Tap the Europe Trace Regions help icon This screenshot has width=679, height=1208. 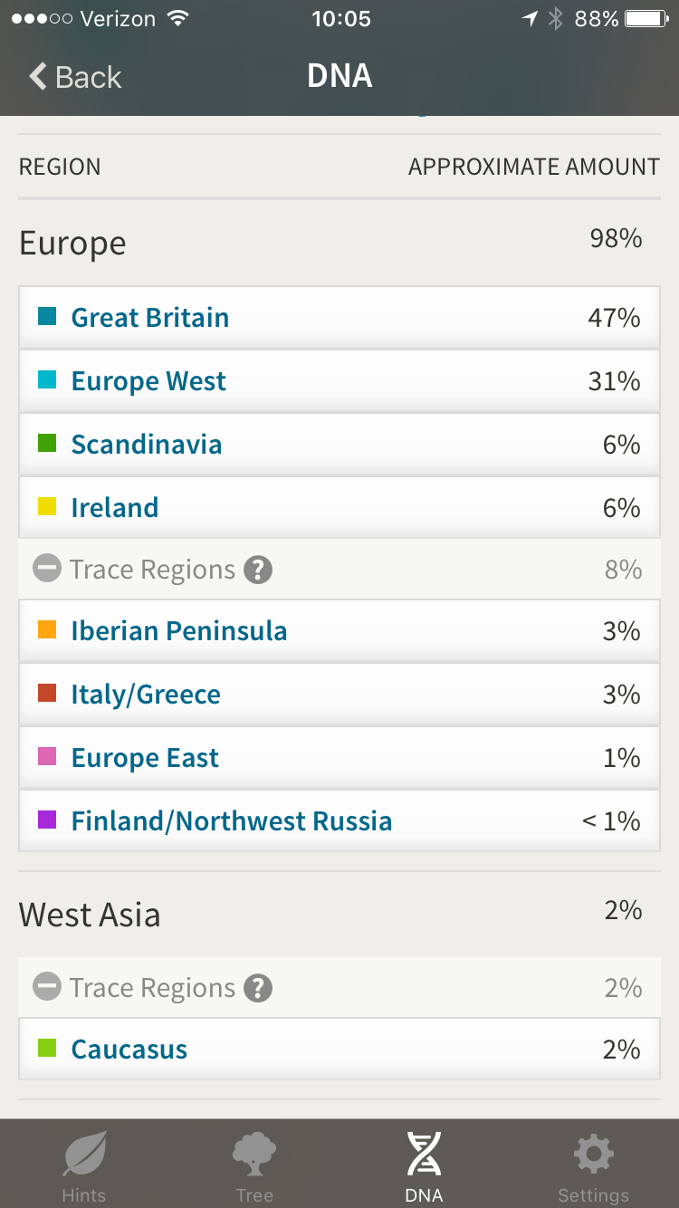[x=258, y=570]
